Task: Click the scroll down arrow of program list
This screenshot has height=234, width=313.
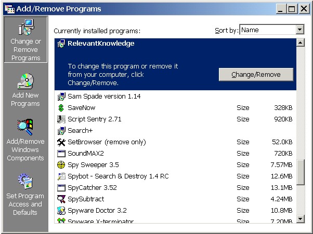Action: tap(301, 219)
